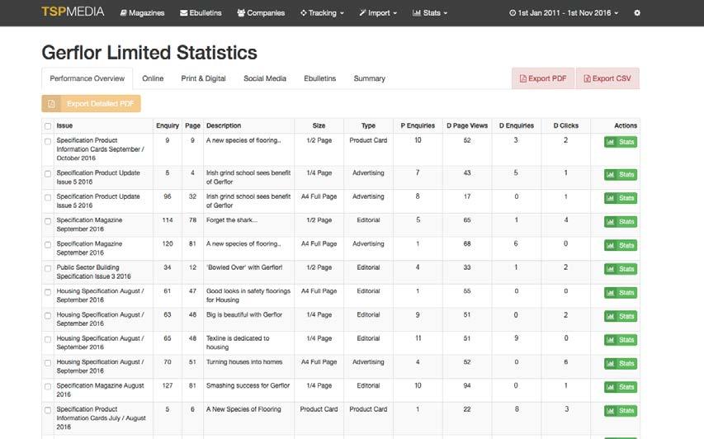Check the 'Forget the shark' row
This screenshot has height=439, width=704.
click(x=48, y=221)
